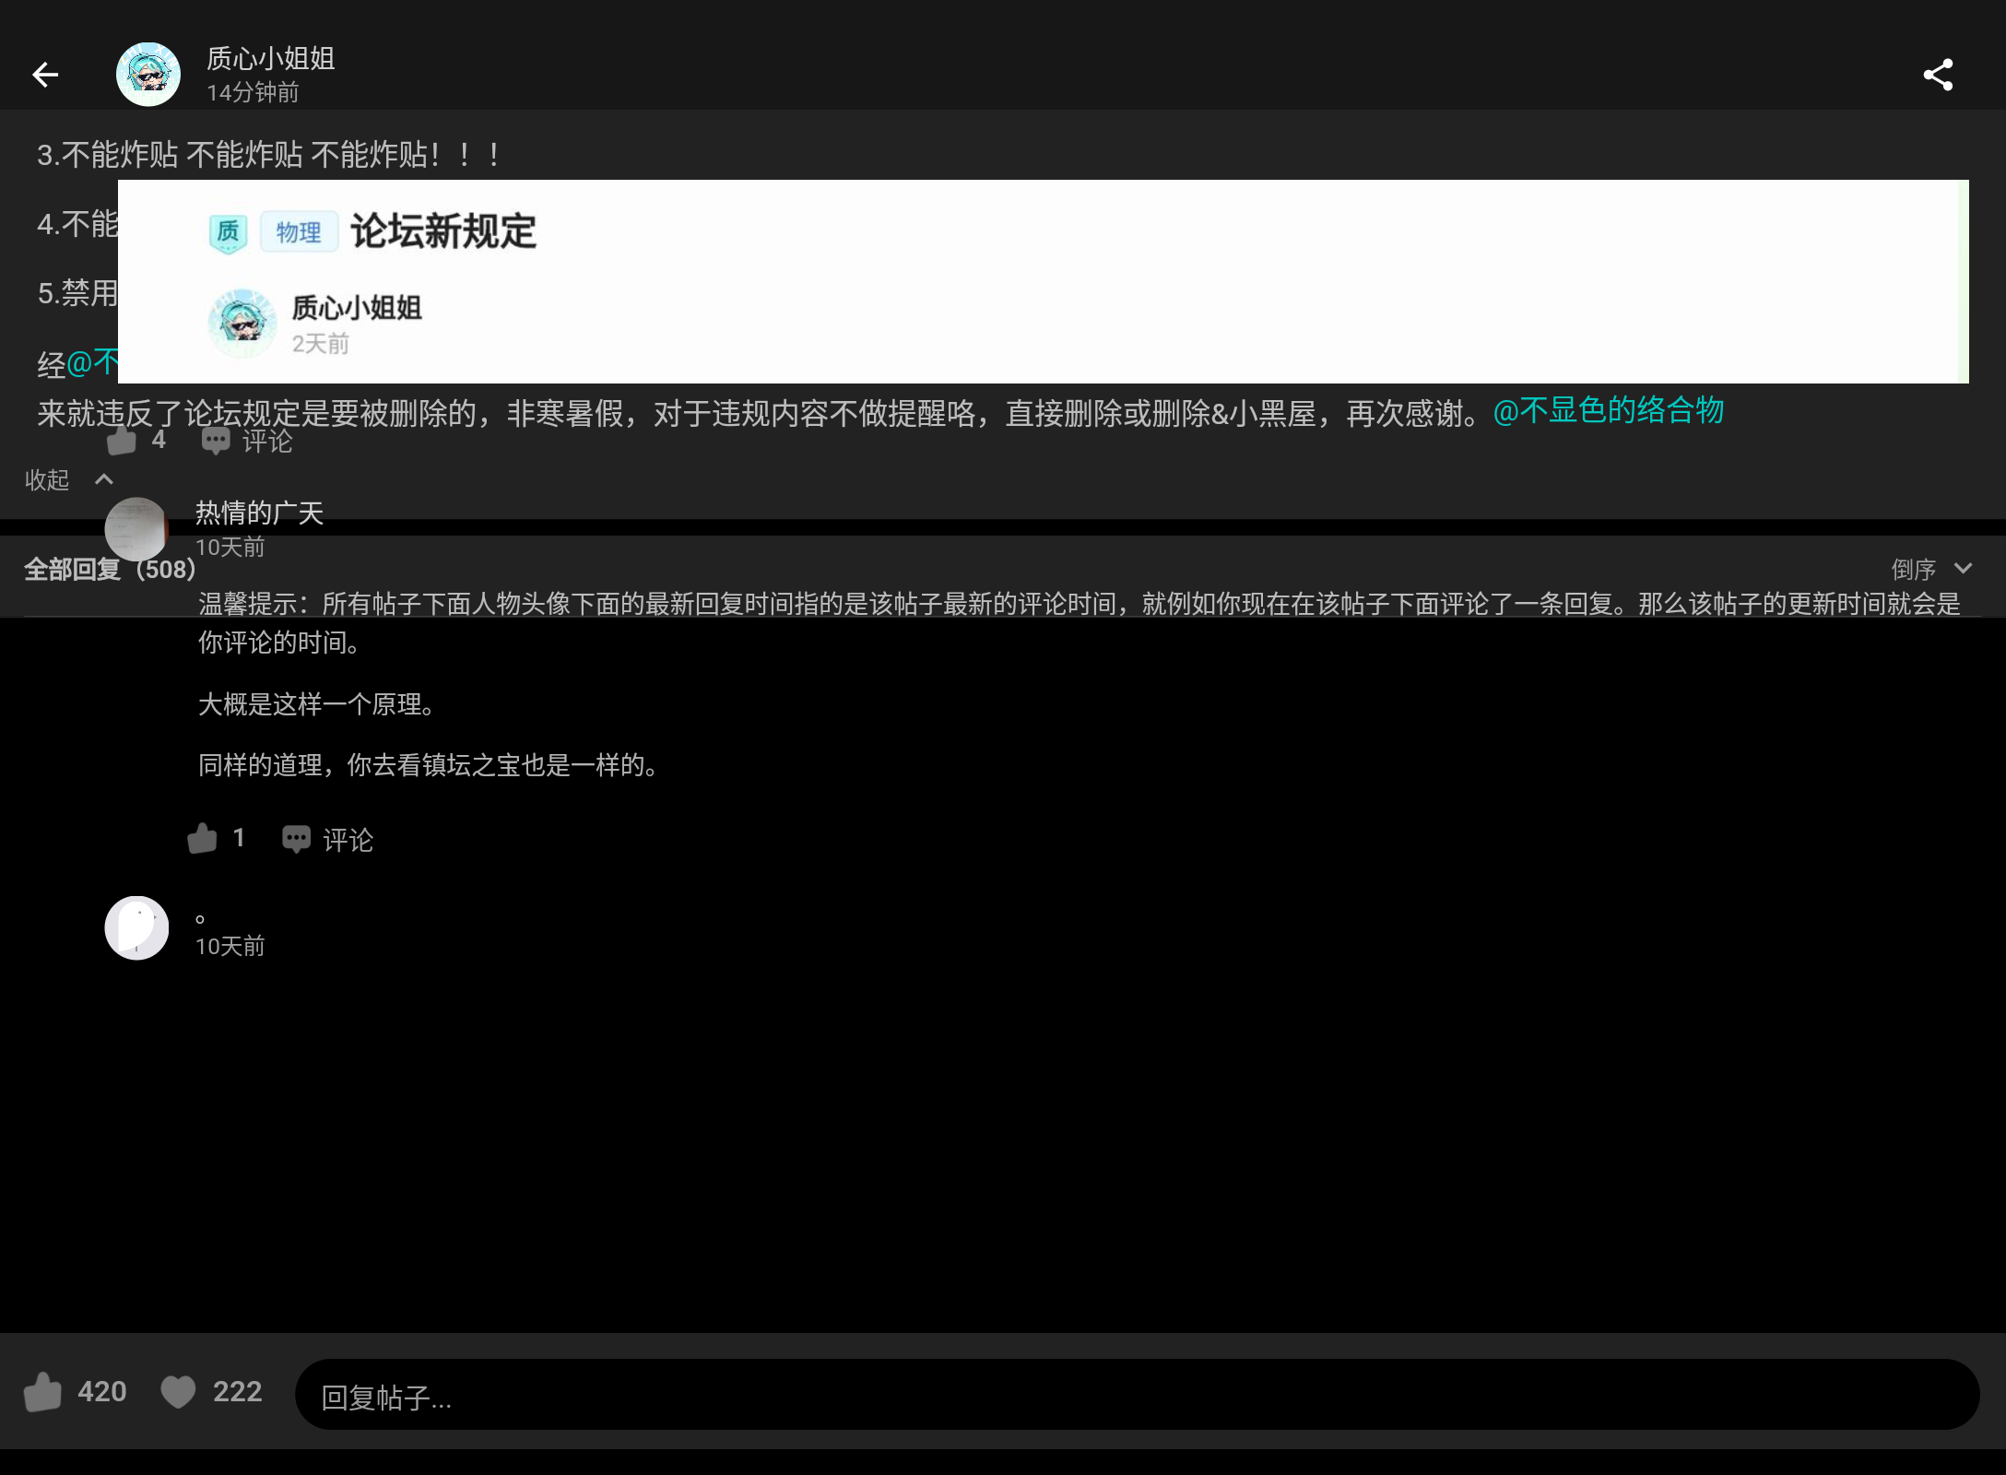Open the 论坛新规定 quoted post card

click(x=1043, y=281)
